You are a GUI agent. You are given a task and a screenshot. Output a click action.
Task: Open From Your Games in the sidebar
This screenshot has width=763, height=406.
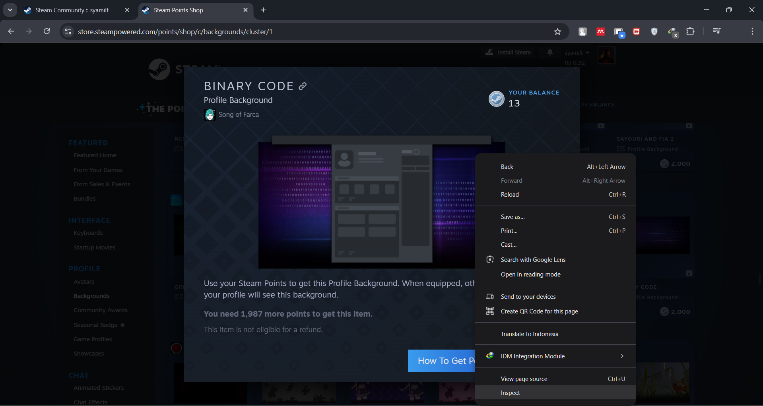(98, 170)
